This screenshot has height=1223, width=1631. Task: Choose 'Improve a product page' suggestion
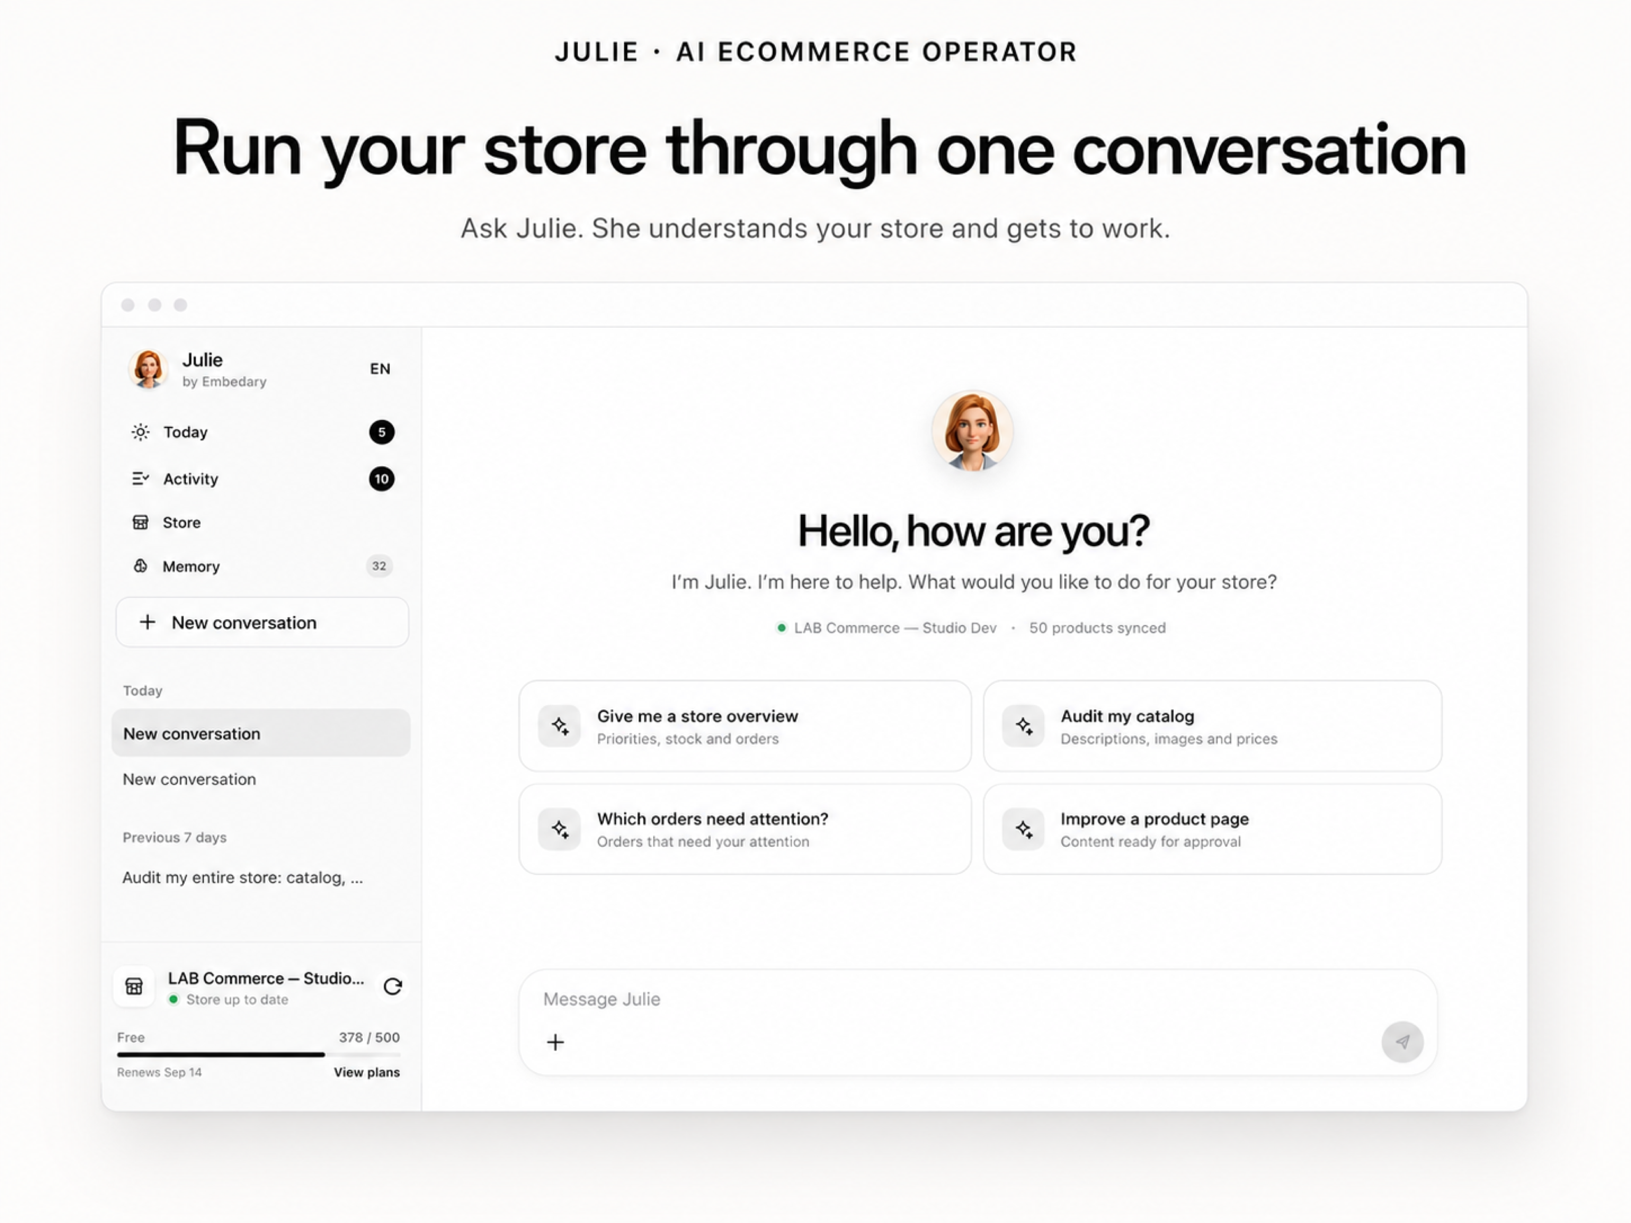click(x=1212, y=829)
